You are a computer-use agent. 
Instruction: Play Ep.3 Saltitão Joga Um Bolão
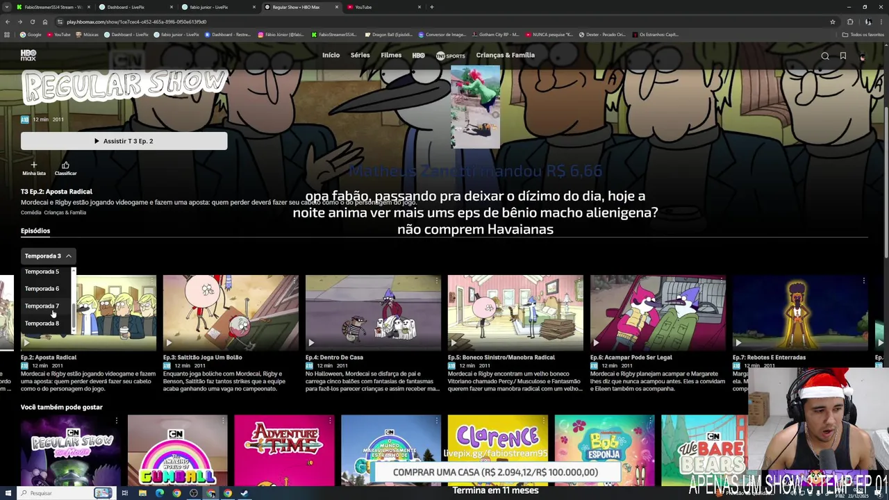(x=169, y=342)
